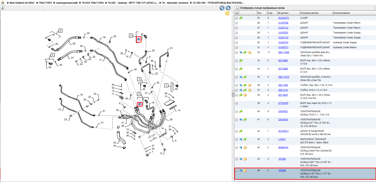This screenshot has height=182, width=376.
Task: Sort by '№ детали' column header
Action: click(x=283, y=13)
